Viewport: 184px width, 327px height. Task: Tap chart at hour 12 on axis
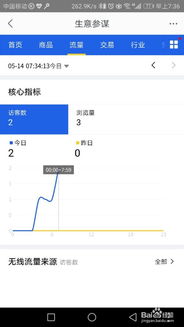pos(91,235)
